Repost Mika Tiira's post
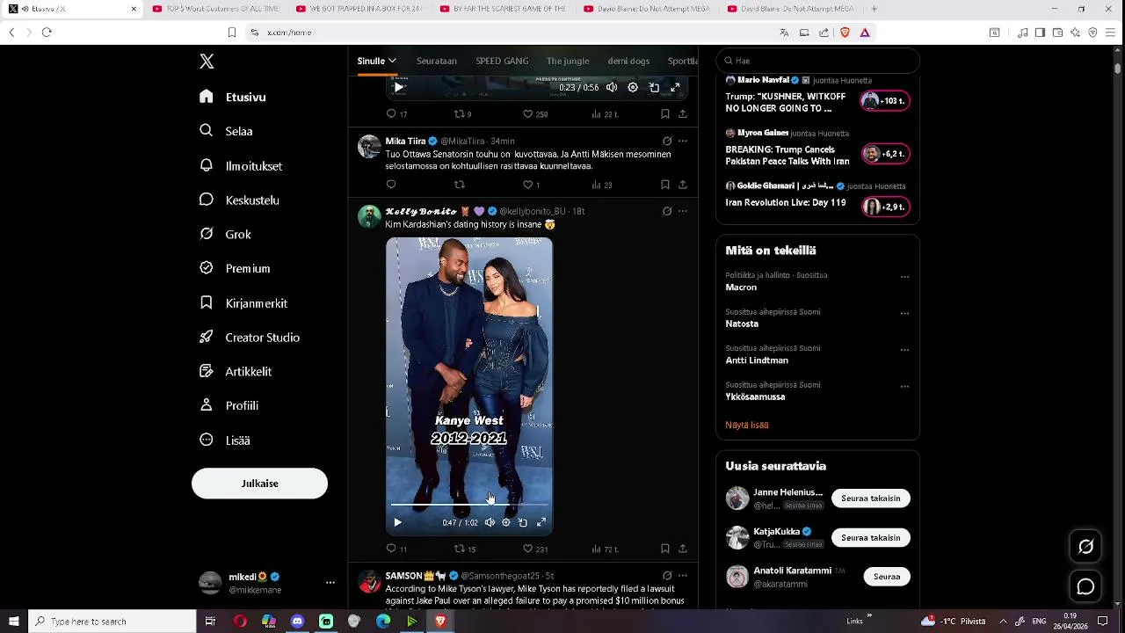 pos(459,185)
